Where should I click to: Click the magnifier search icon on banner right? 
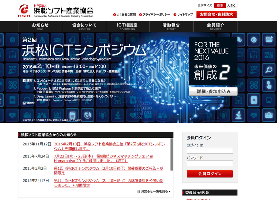pyautogui.click(x=269, y=70)
